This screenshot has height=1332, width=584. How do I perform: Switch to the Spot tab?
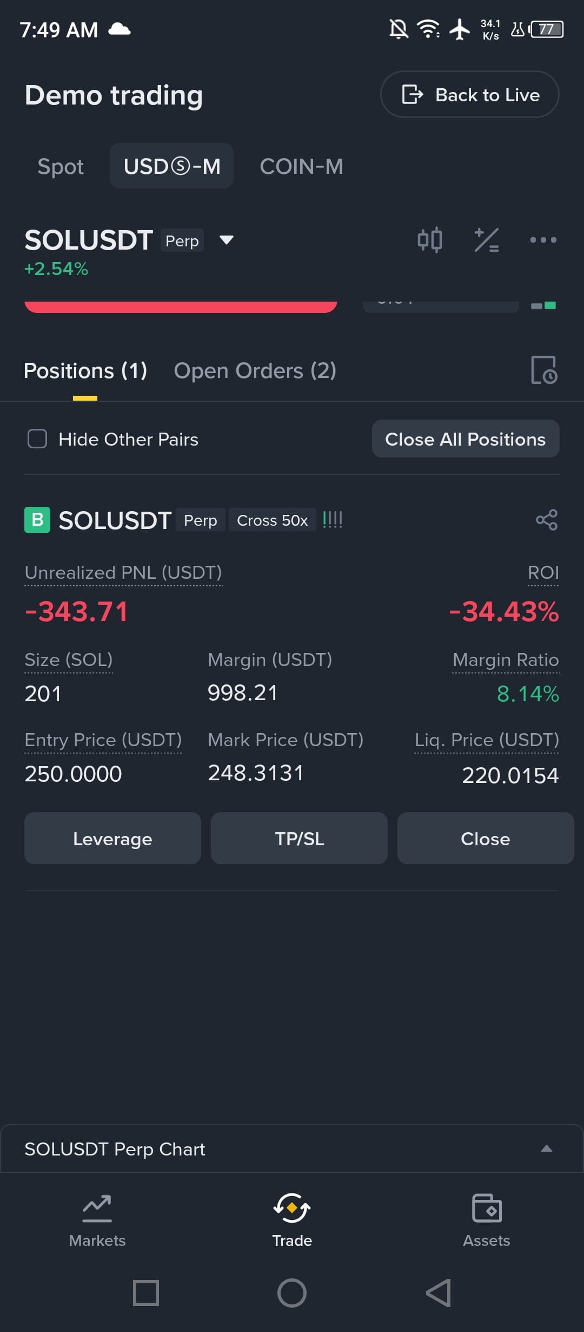coord(61,166)
